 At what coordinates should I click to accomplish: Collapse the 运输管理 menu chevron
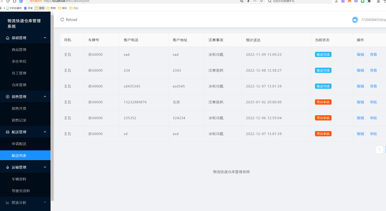click(45, 167)
